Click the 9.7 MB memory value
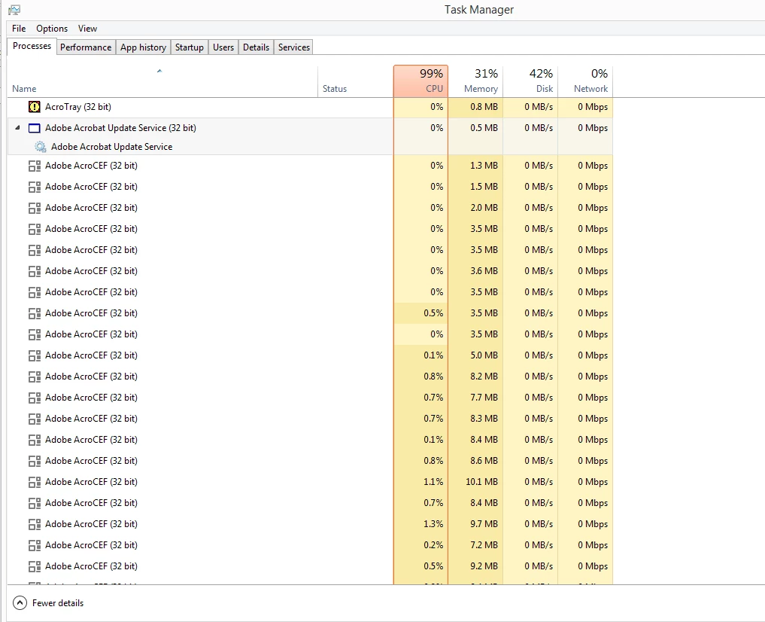765x622 pixels. [x=484, y=524]
